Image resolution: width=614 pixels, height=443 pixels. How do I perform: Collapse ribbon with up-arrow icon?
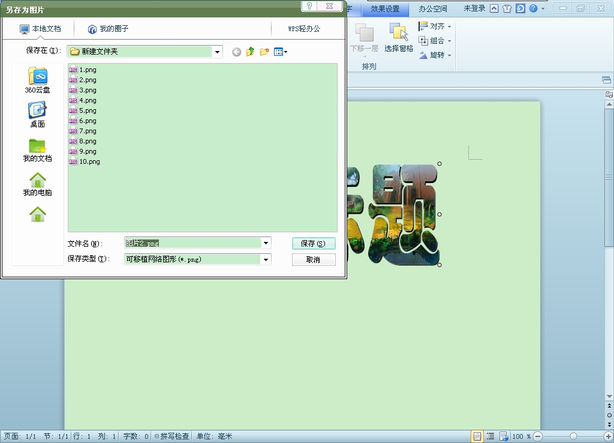point(494,8)
